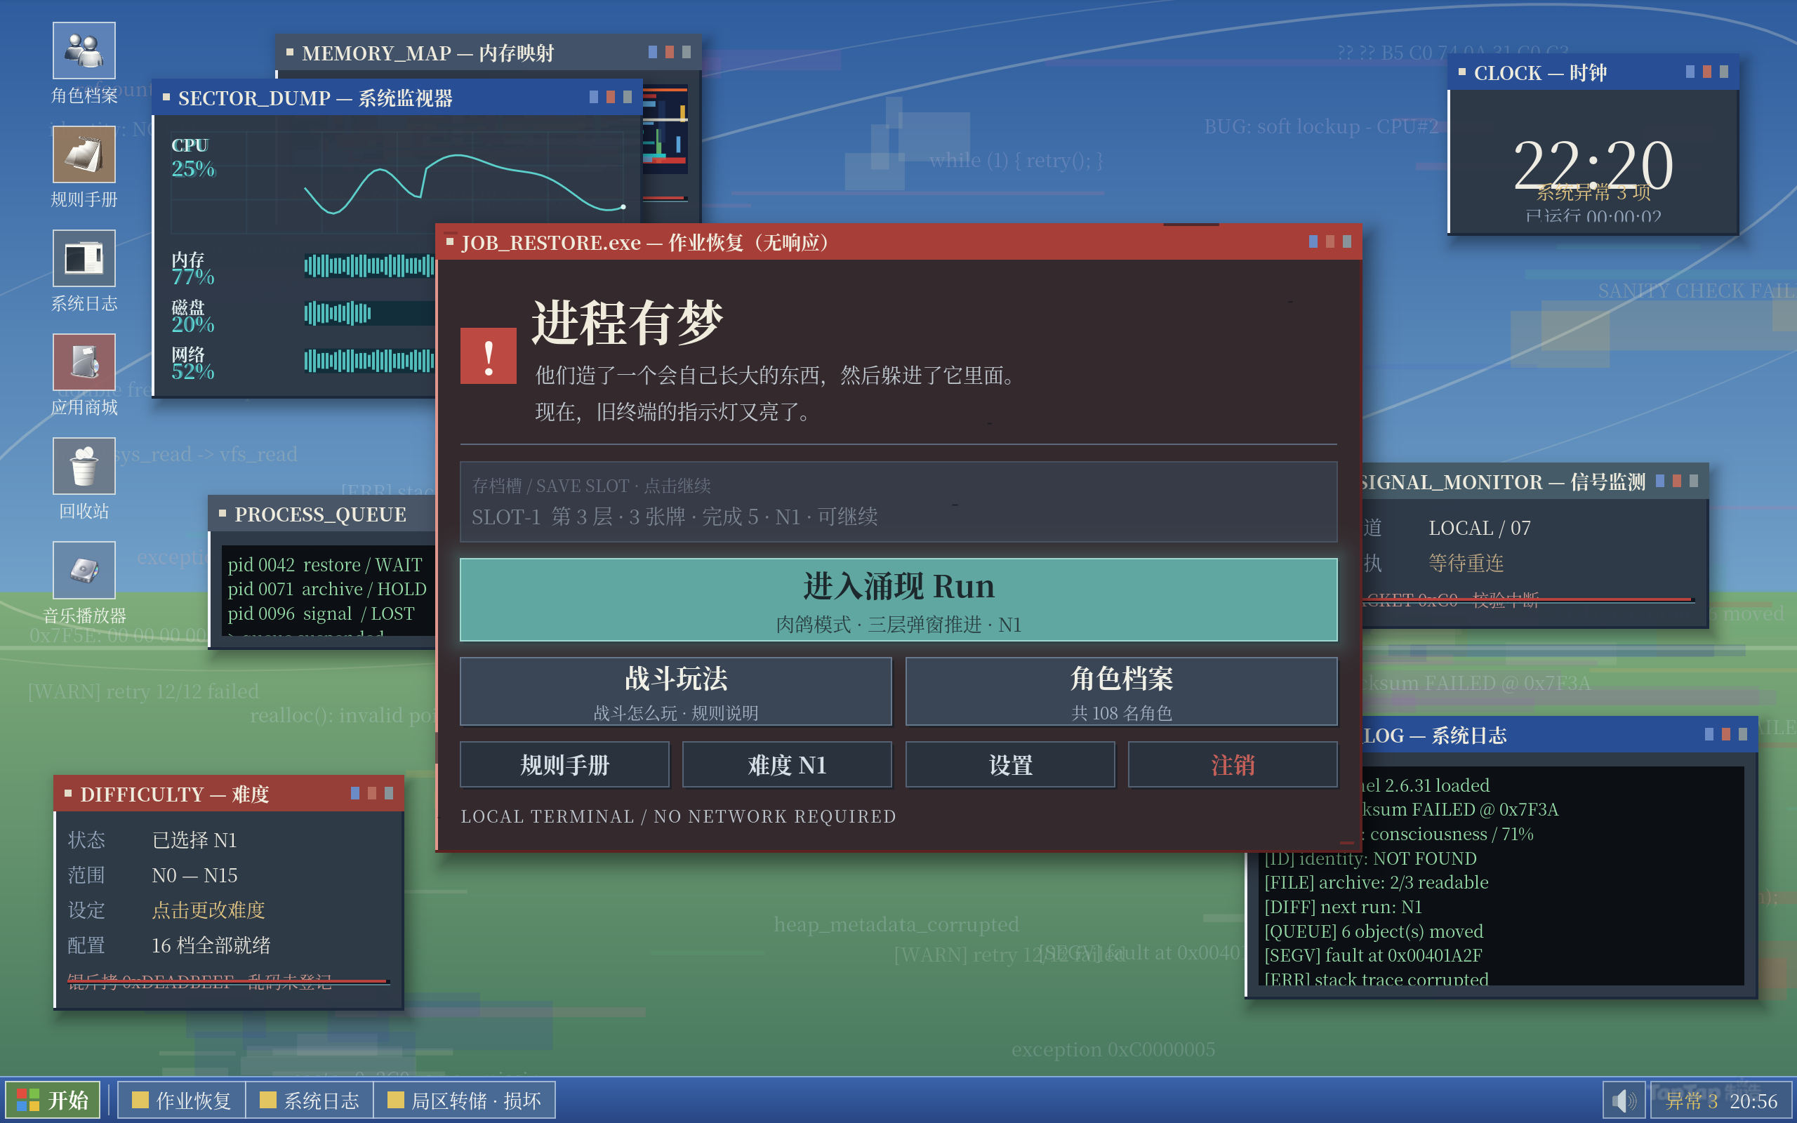The width and height of the screenshot is (1797, 1123).
Task: Click the 规则手册 button in dialog
Action: pos(564,764)
